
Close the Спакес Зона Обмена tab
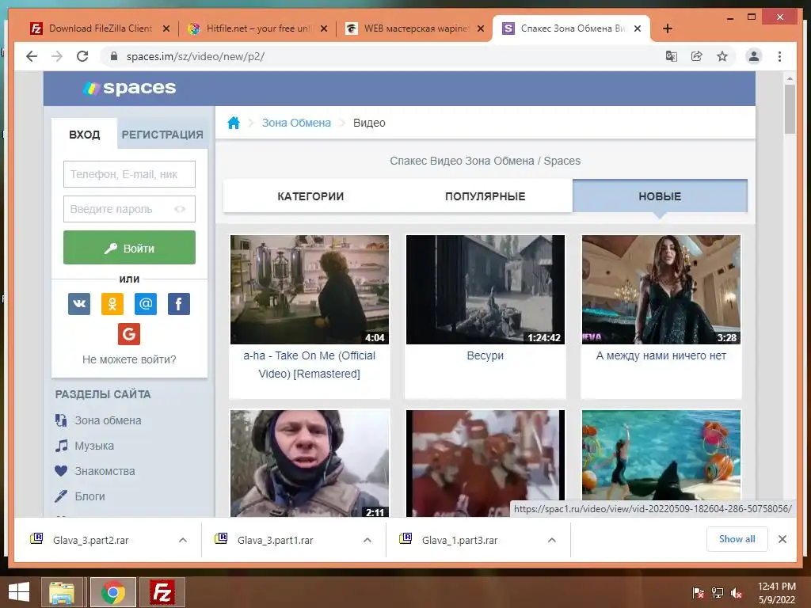[x=638, y=28]
